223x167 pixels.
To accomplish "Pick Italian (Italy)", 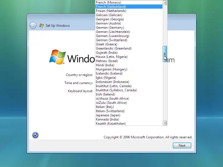I will (129, 107).
